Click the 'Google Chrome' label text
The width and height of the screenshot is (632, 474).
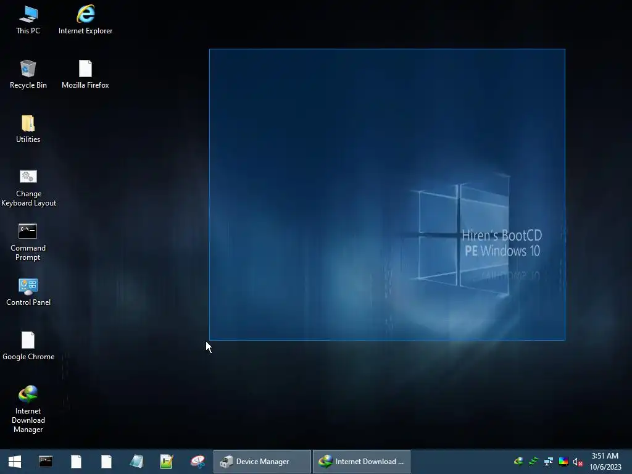28,357
